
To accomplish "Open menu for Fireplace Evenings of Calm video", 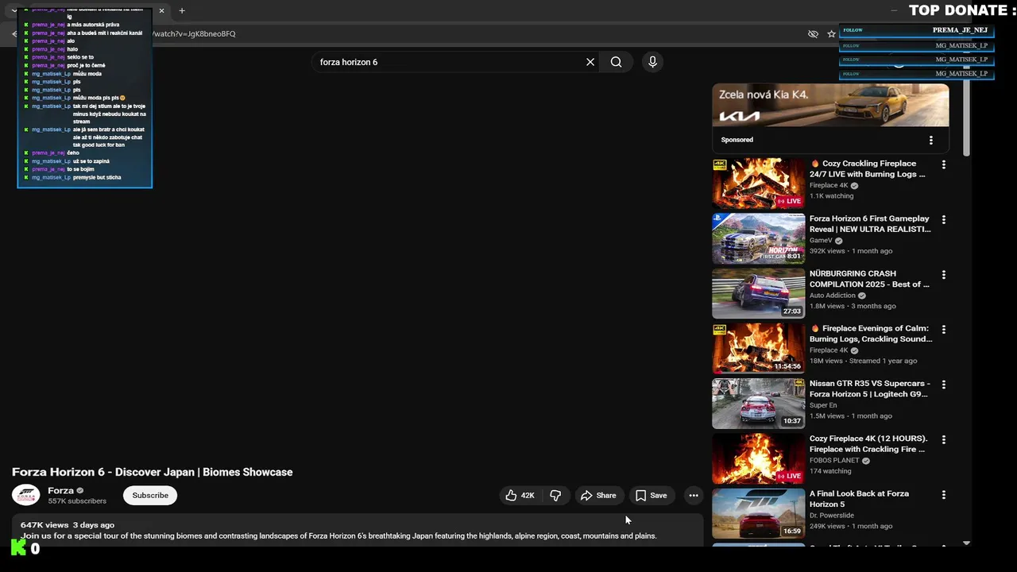I will (x=944, y=330).
